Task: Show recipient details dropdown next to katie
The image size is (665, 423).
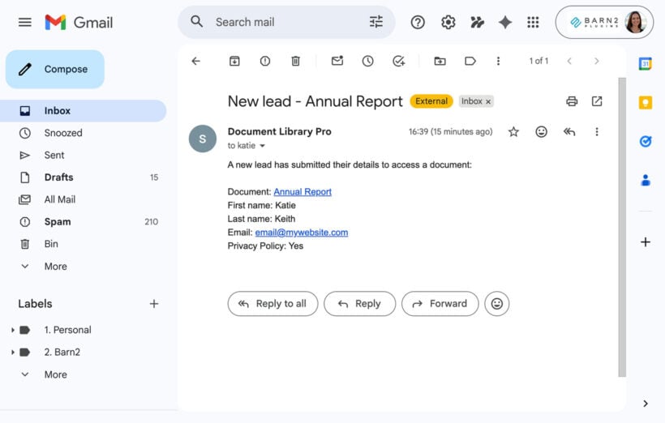Action: click(x=262, y=146)
